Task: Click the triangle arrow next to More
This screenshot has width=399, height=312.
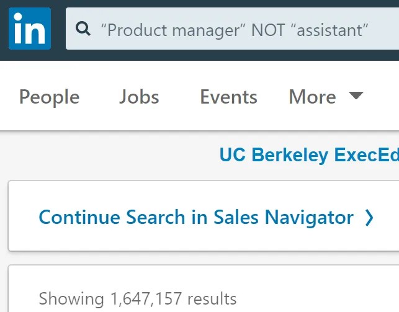Action: point(356,96)
